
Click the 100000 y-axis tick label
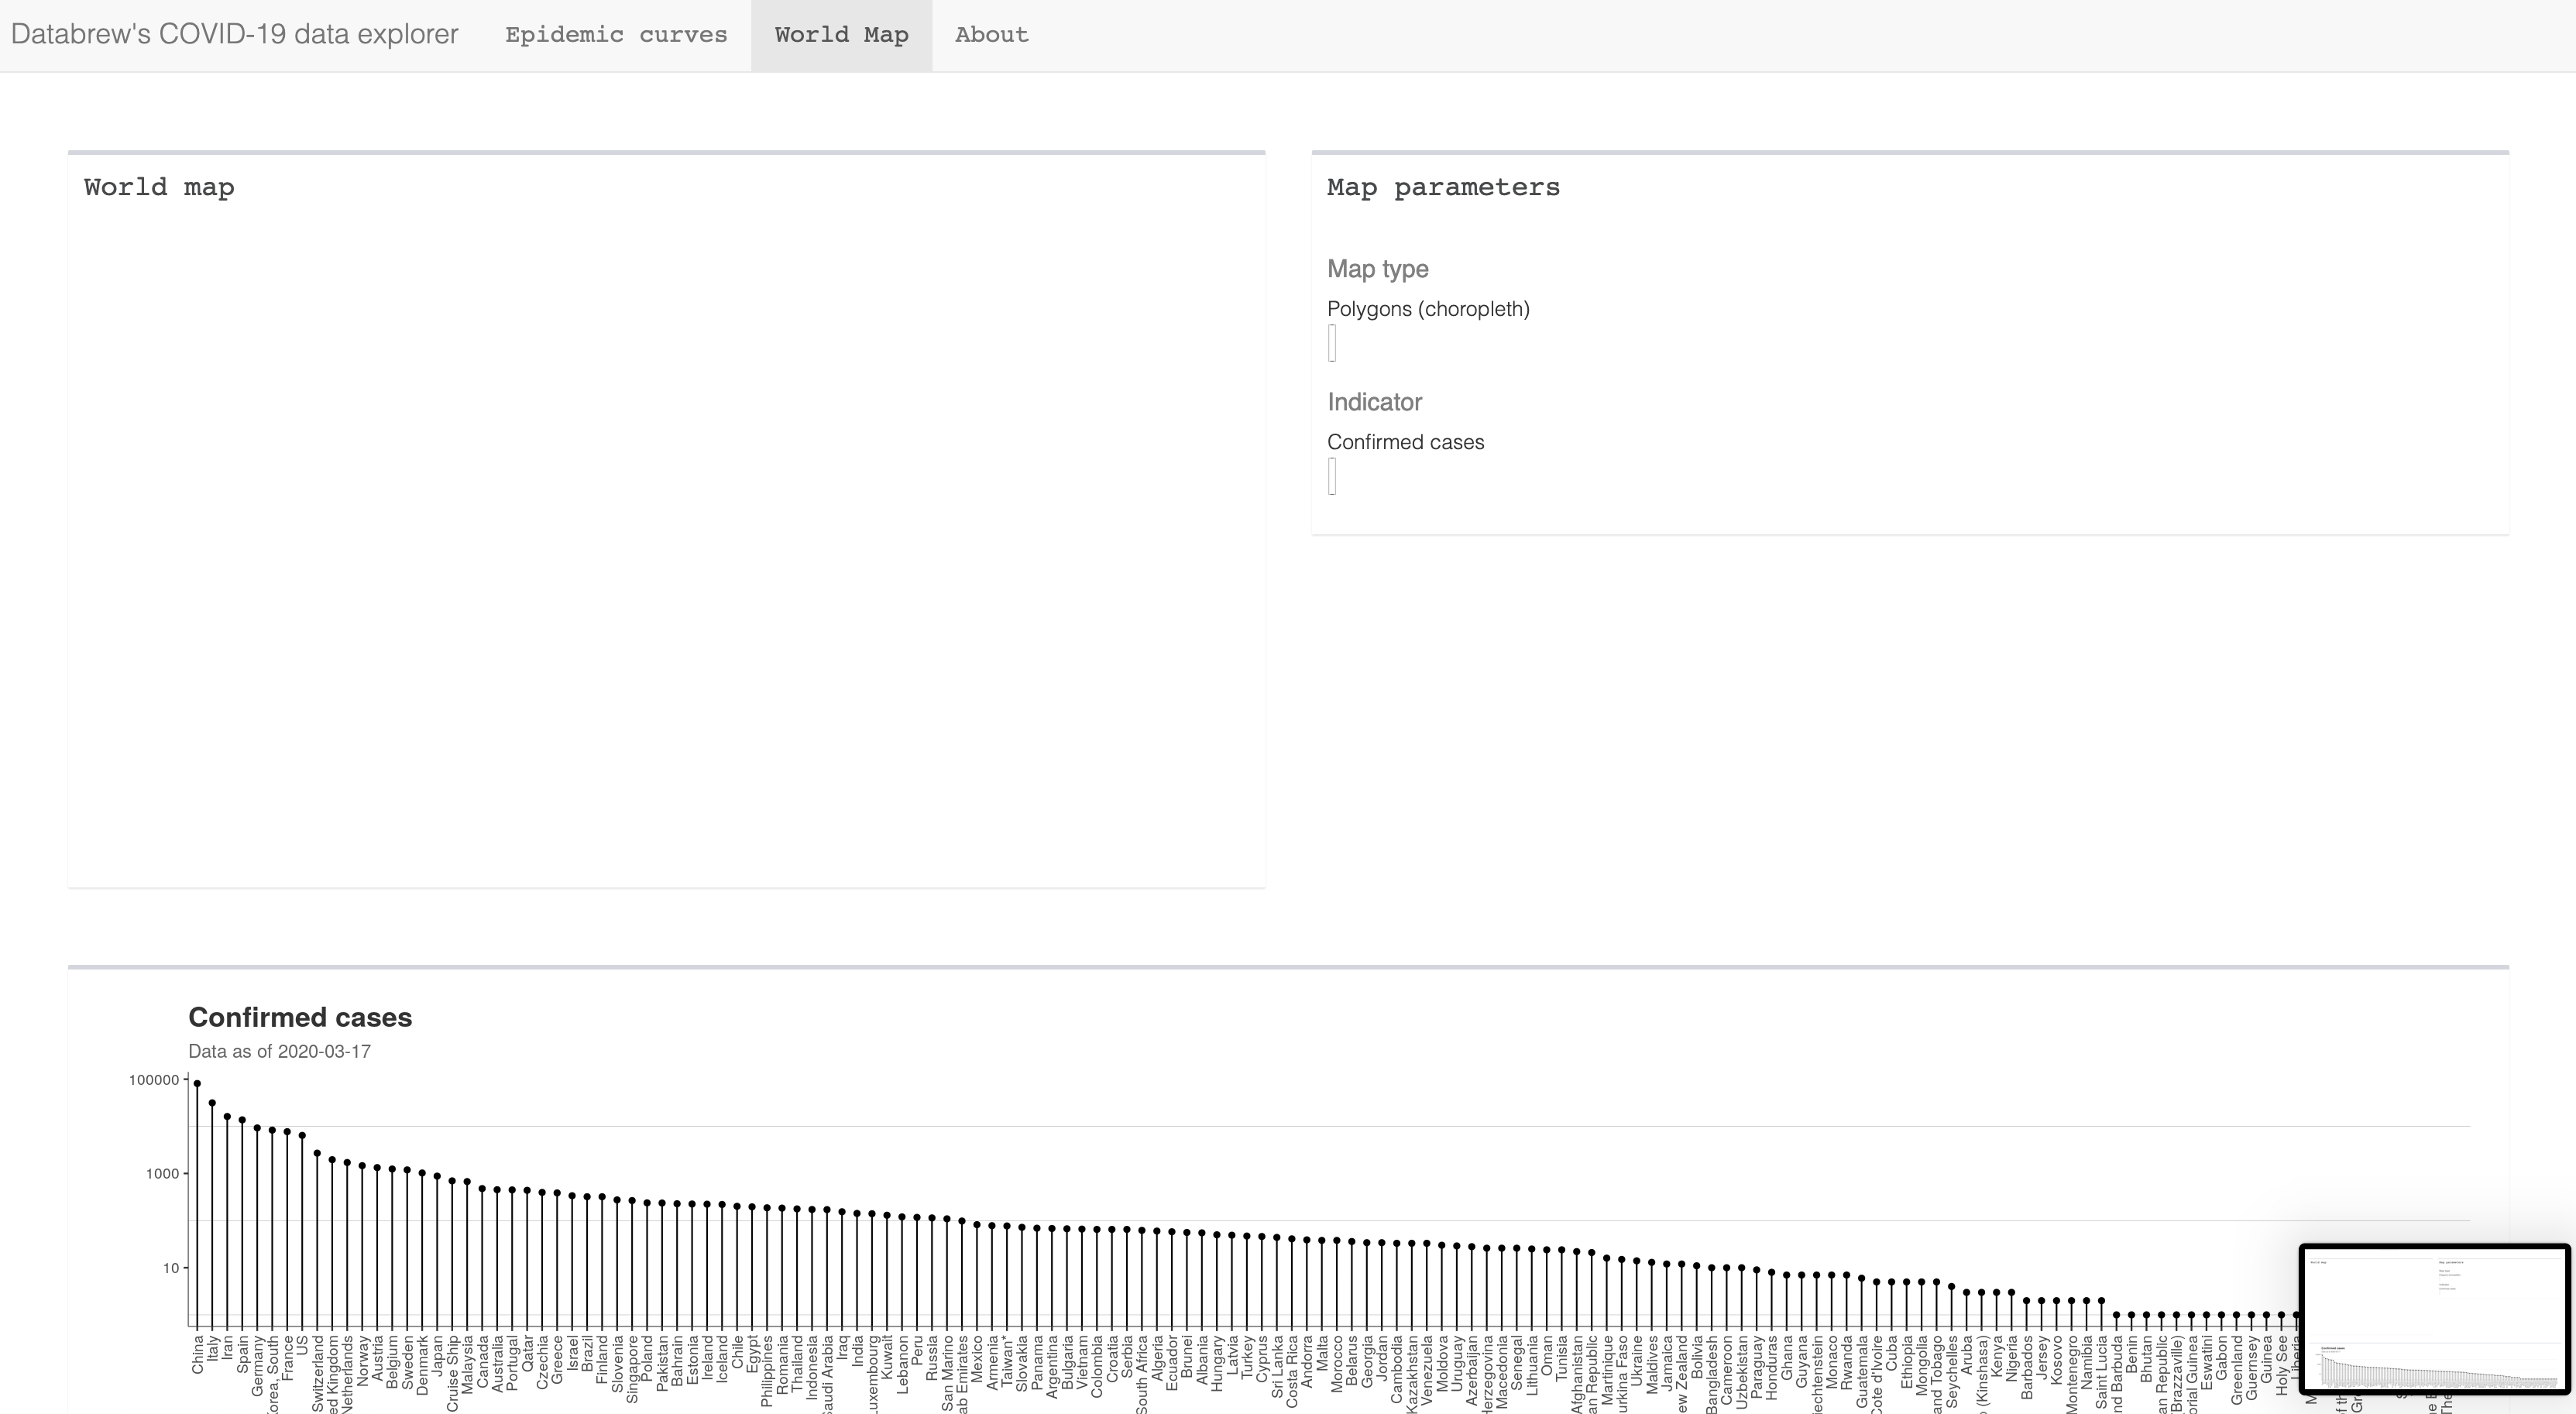153,1080
